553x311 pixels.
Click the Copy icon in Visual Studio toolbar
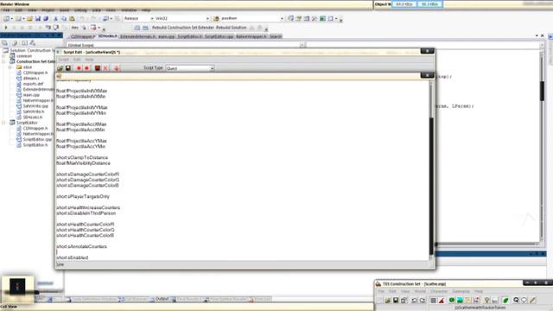[x=64, y=18]
